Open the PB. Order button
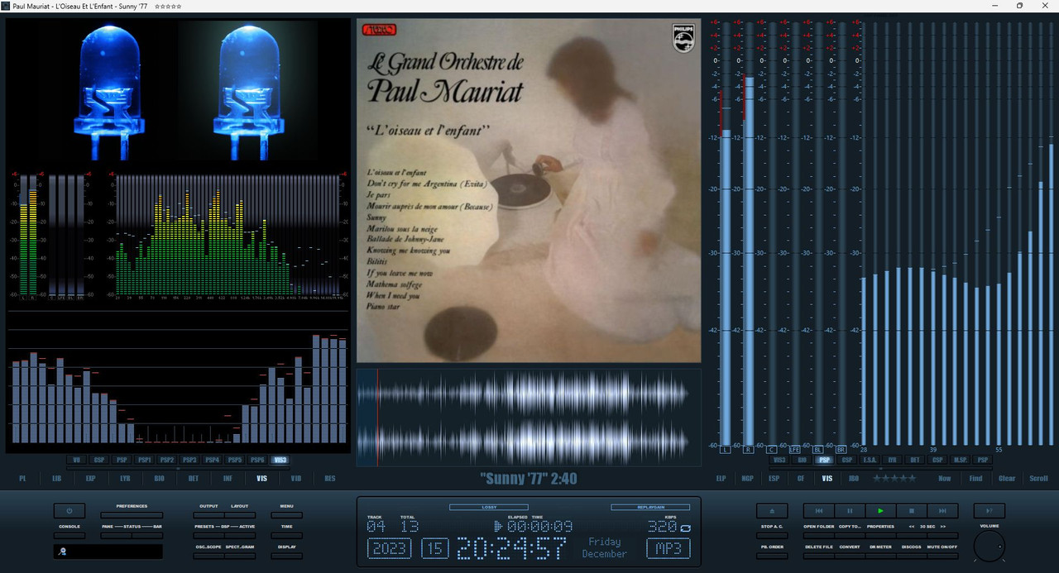1059x573 pixels. tap(772, 556)
